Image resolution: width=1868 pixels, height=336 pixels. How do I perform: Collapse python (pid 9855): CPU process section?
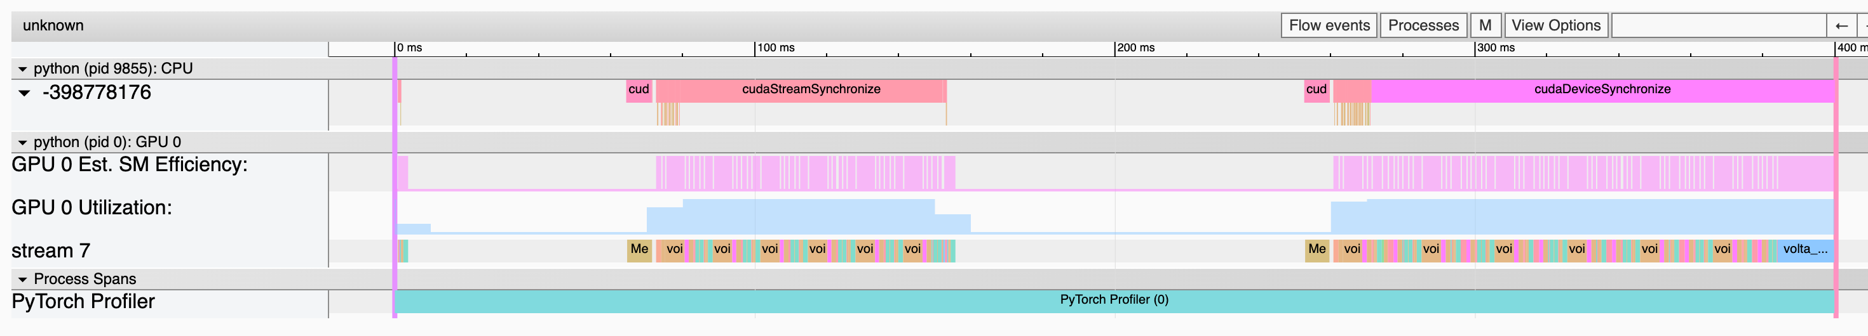click(x=22, y=69)
